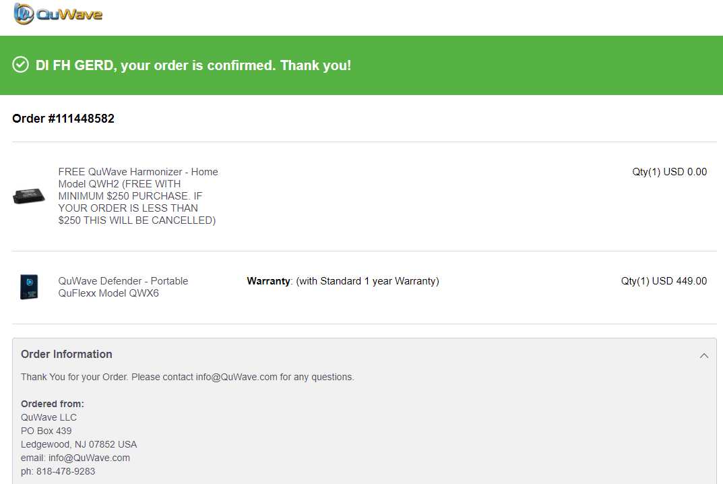Click info@QuWave.com in the thank you message

[236, 377]
